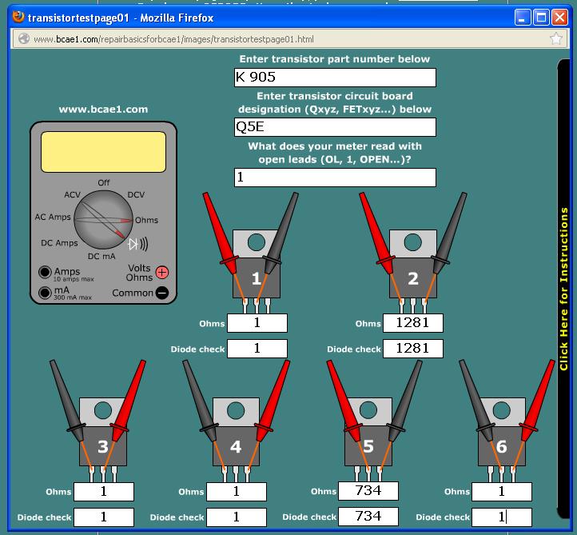Viewport: 577px width, 535px height.
Task: Minimize the Firefox window
Action: pyautogui.click(x=522, y=18)
